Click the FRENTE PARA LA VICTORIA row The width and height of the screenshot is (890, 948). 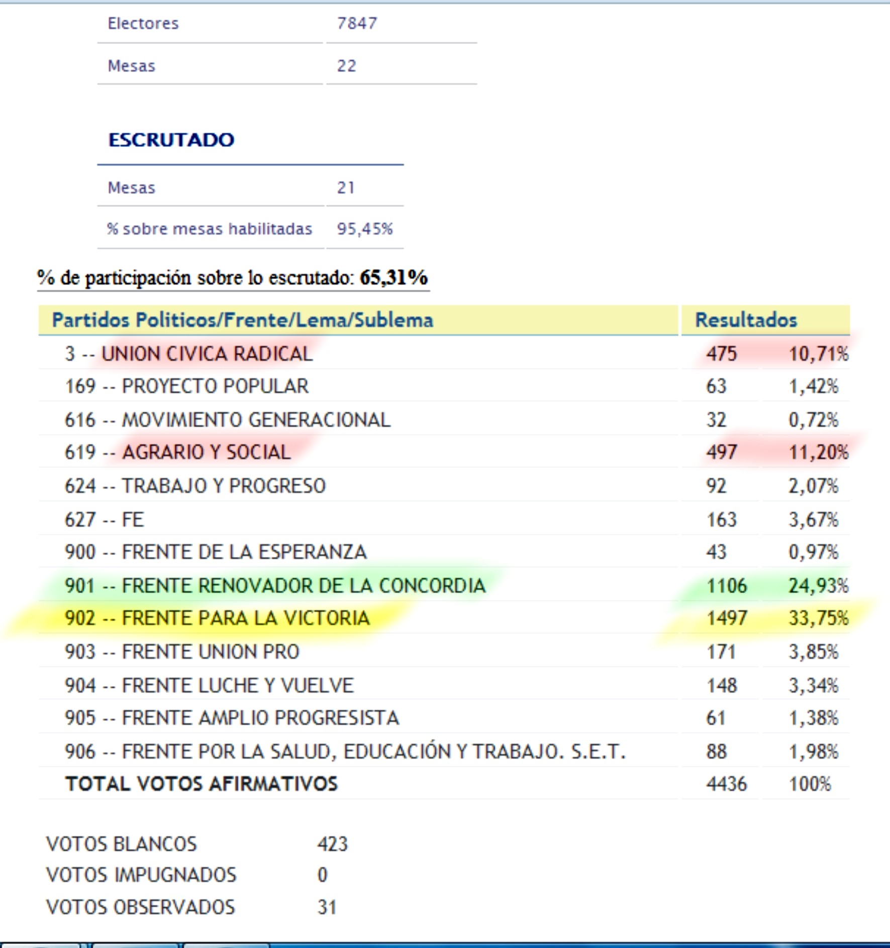[246, 618]
